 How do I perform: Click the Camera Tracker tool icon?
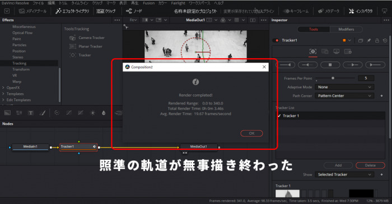[x=72, y=38]
